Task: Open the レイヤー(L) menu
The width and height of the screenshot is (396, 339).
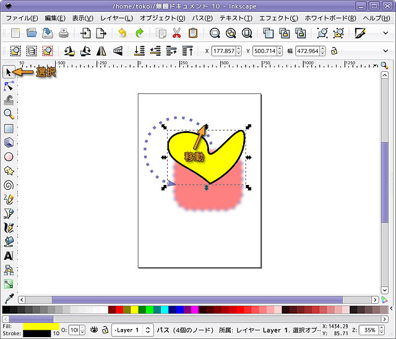Action: [x=116, y=18]
